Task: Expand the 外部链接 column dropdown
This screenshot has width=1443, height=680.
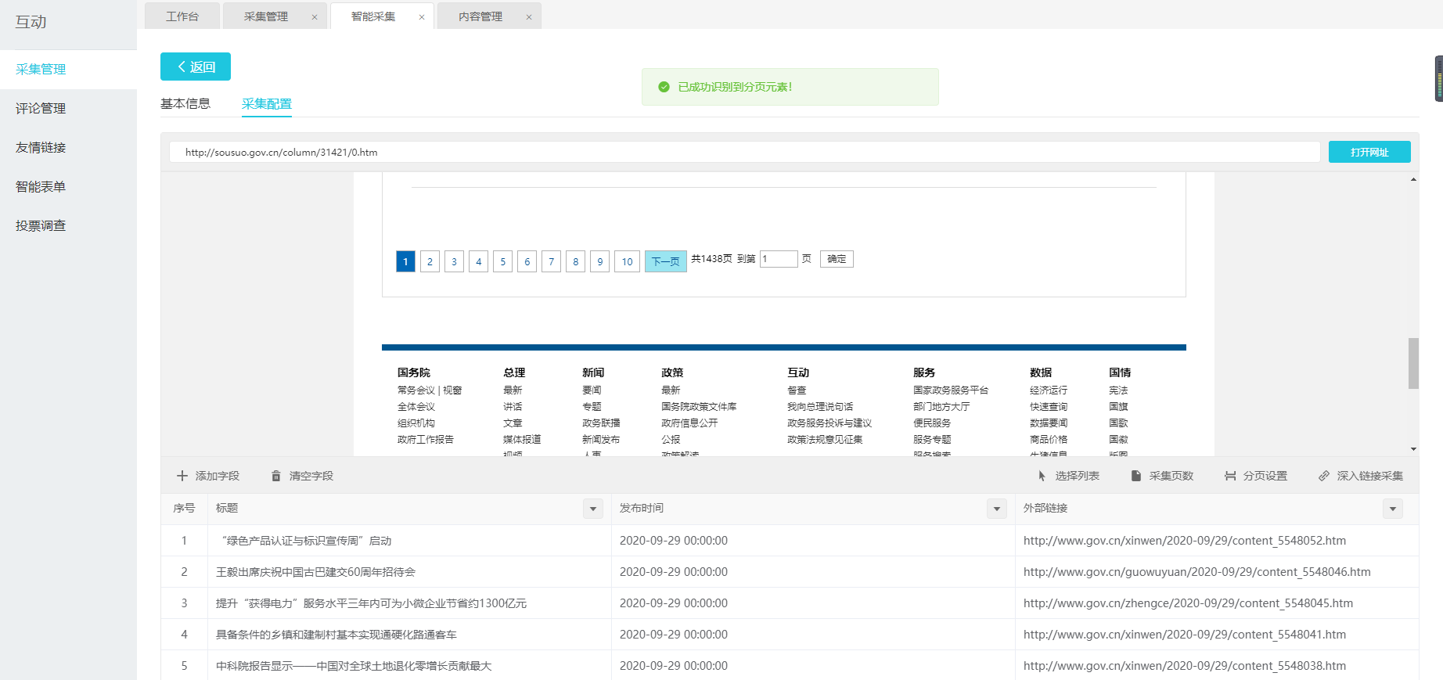Action: click(1392, 509)
